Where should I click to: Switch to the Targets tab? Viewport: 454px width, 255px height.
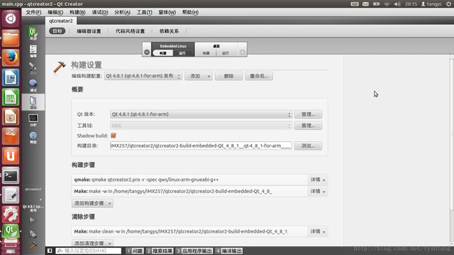pyautogui.click(x=57, y=31)
